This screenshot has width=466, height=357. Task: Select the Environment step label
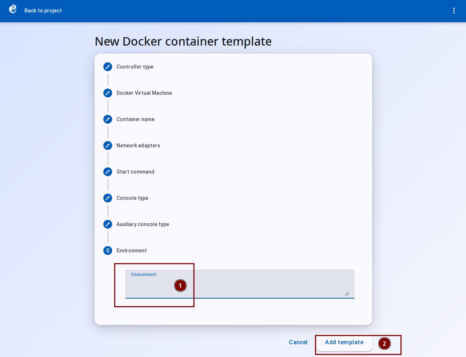point(131,251)
